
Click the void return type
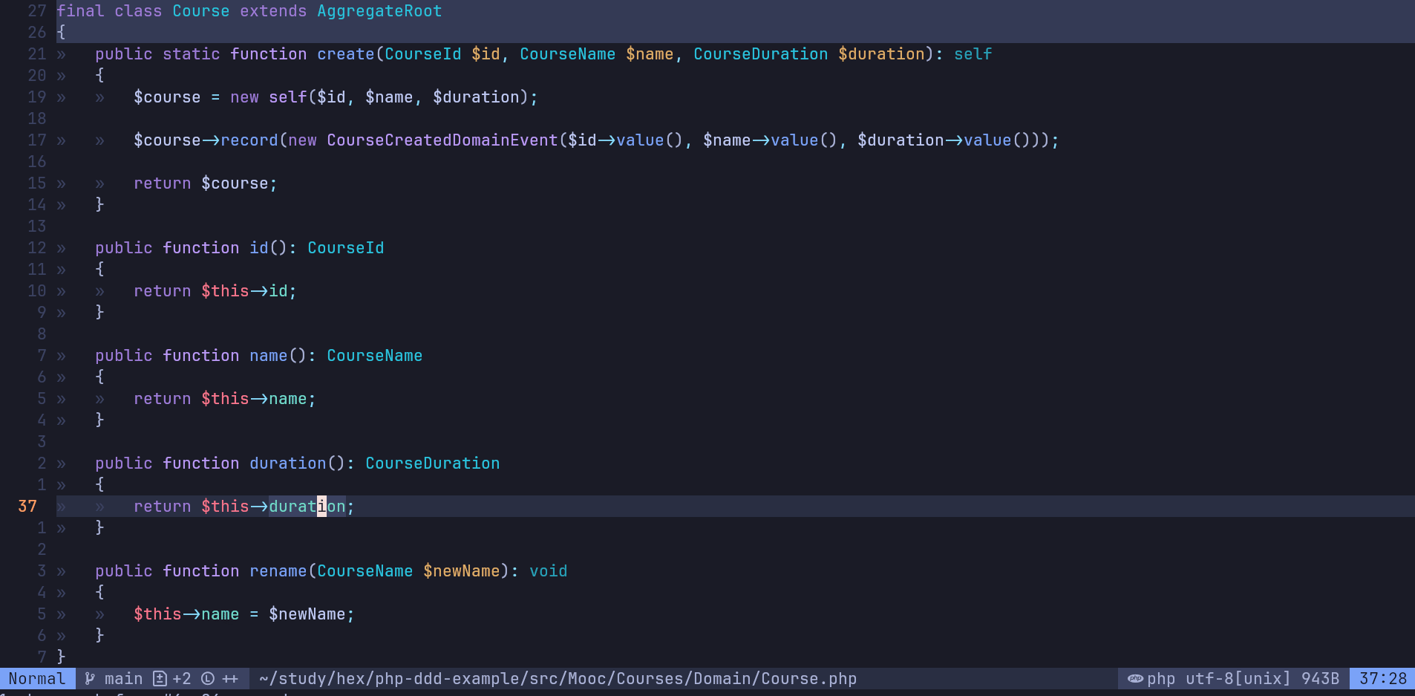pyautogui.click(x=548, y=570)
